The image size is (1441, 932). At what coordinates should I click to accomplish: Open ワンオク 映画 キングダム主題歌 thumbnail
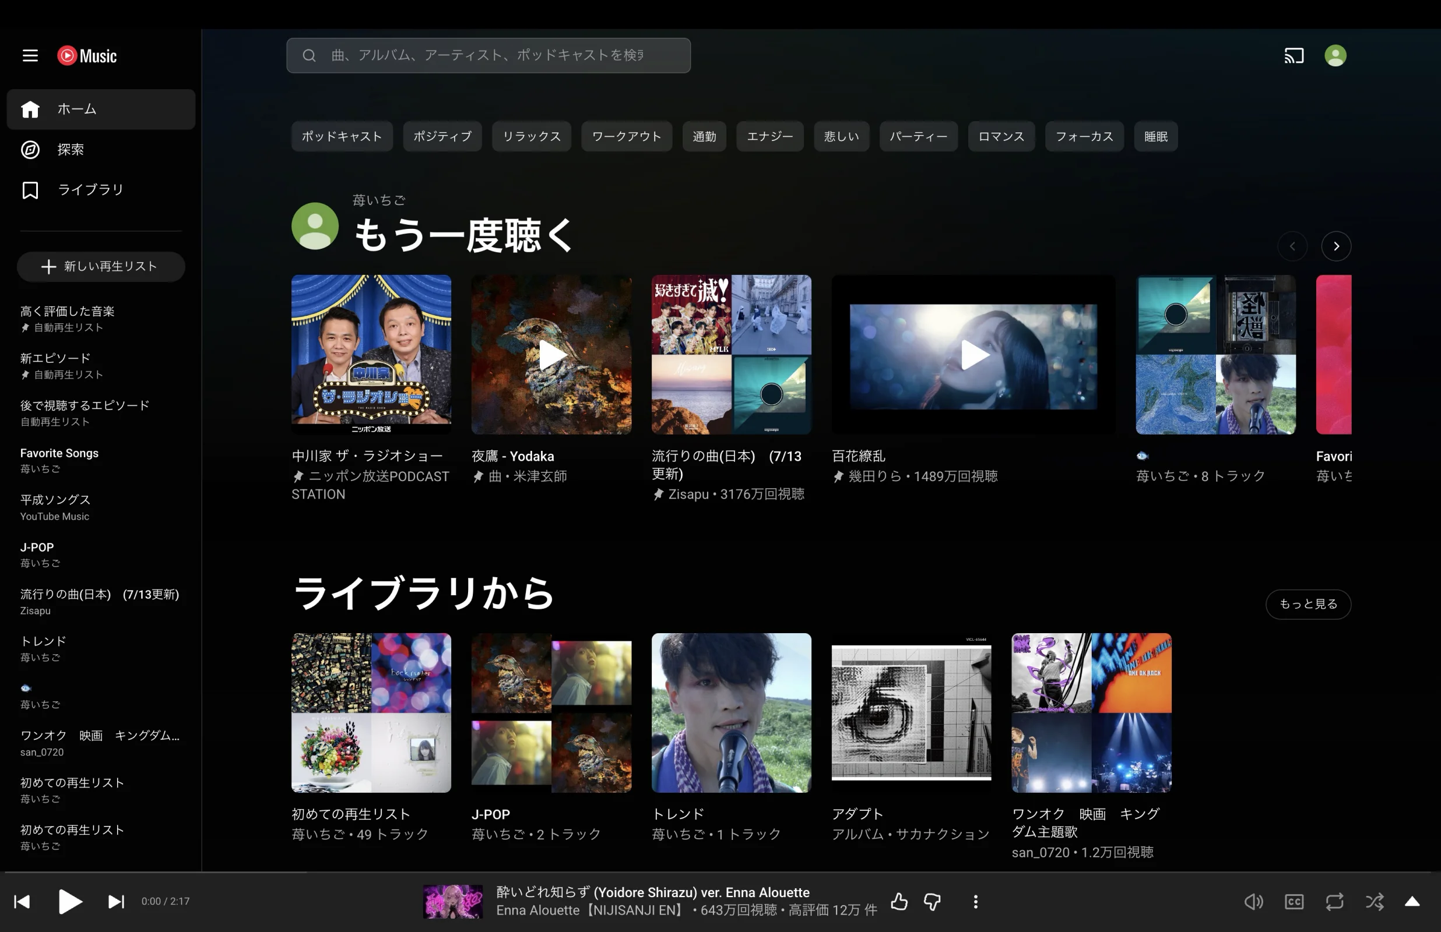click(x=1092, y=713)
